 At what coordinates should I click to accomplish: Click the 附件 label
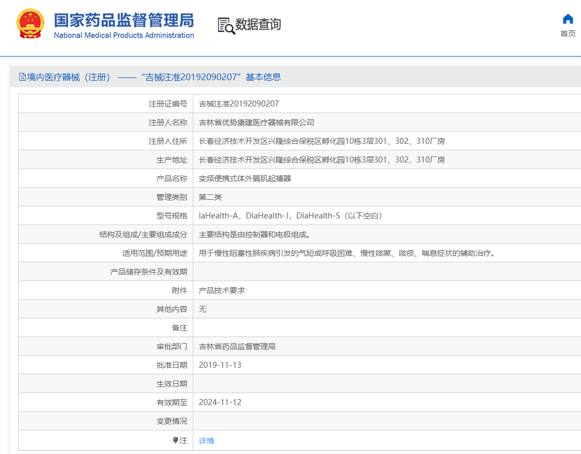tap(180, 290)
